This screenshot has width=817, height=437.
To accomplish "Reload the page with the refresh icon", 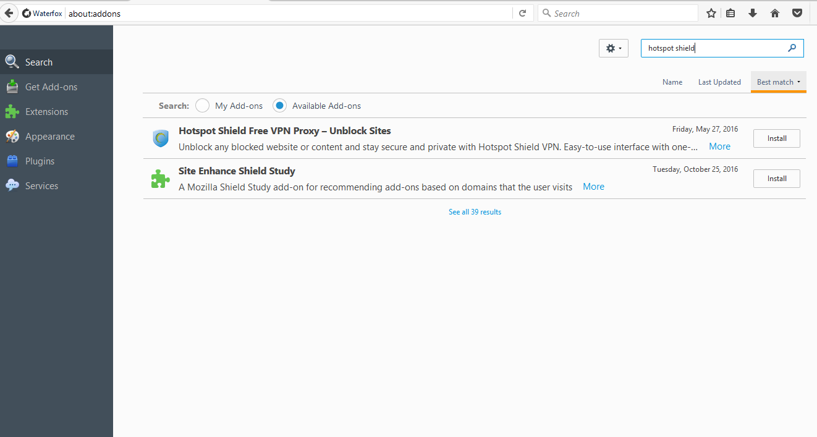I will [x=522, y=13].
